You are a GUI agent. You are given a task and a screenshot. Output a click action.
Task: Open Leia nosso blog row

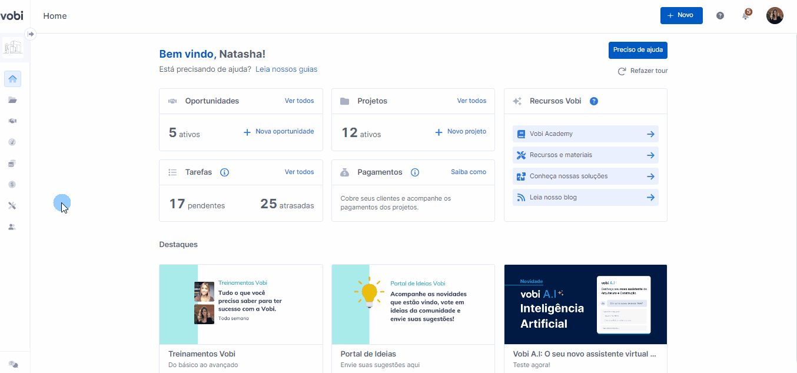point(586,198)
